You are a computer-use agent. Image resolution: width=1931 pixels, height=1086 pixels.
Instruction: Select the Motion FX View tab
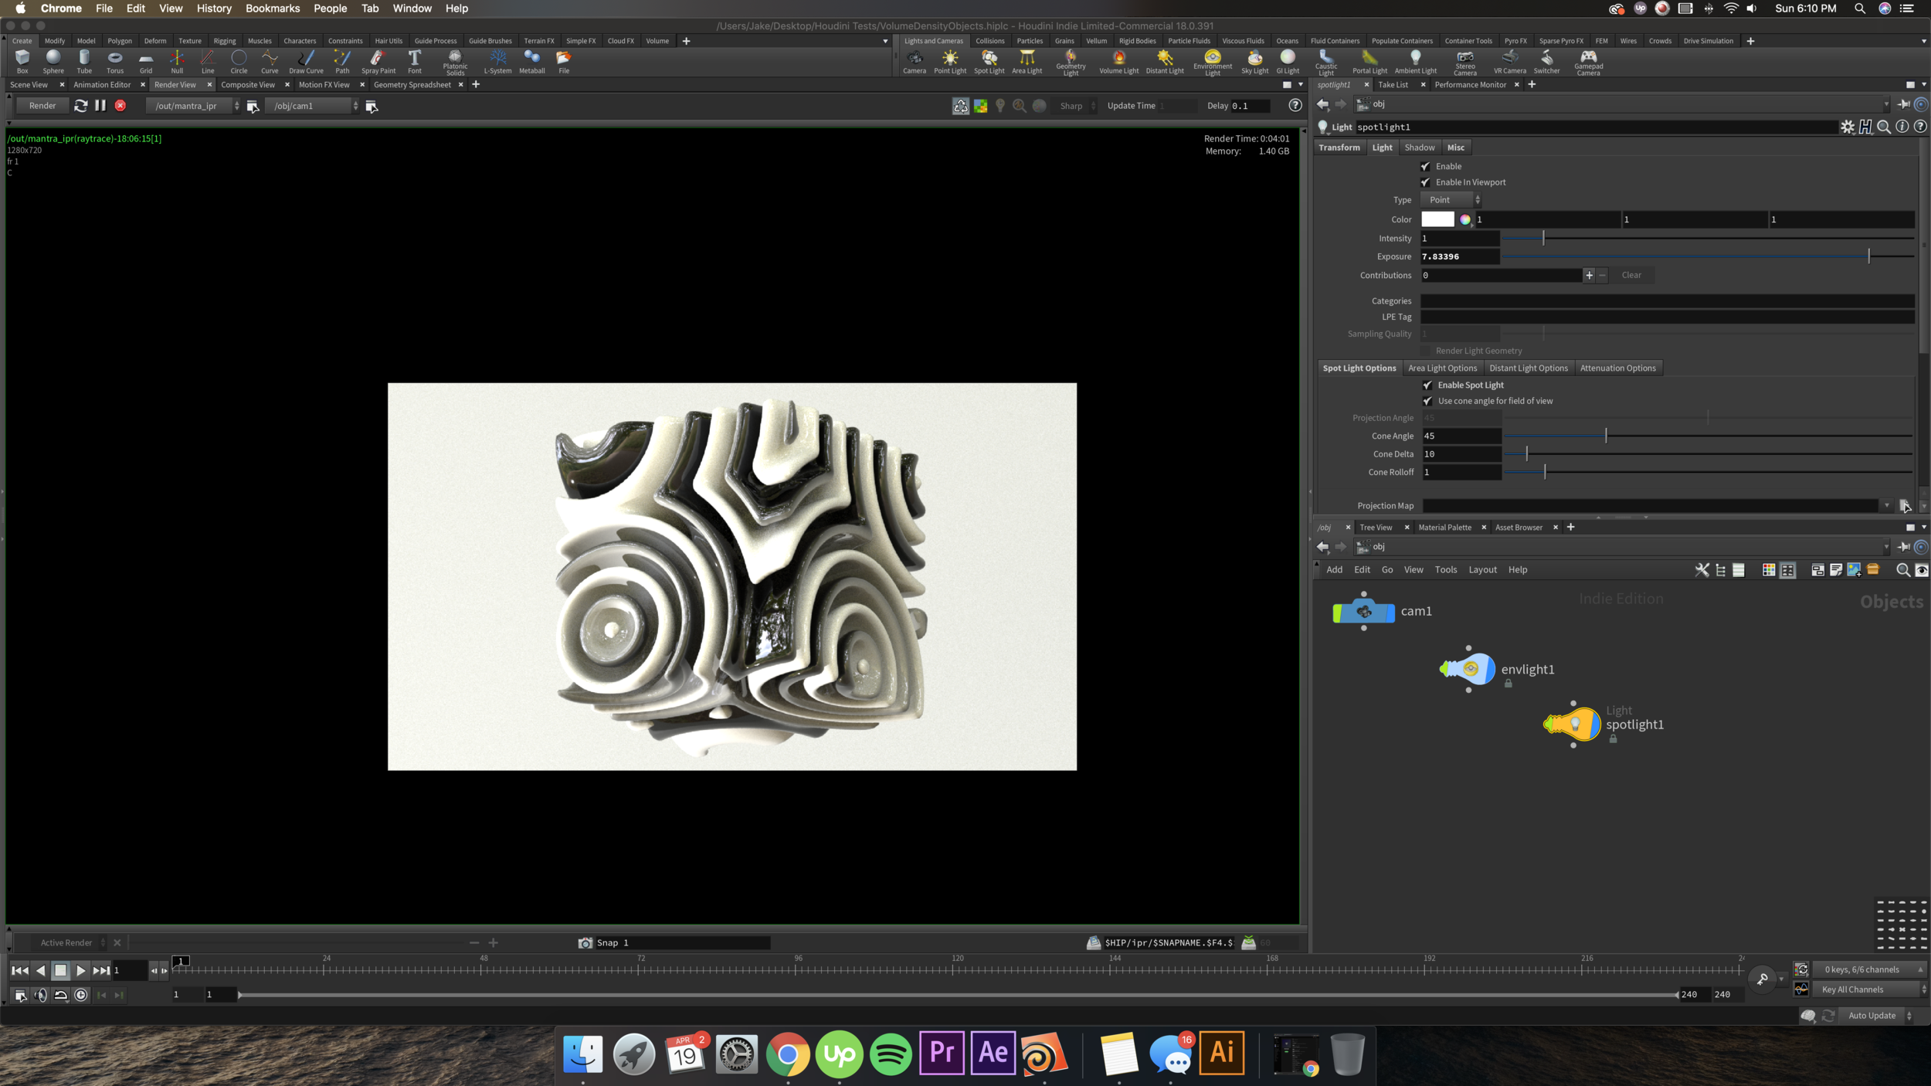[321, 83]
